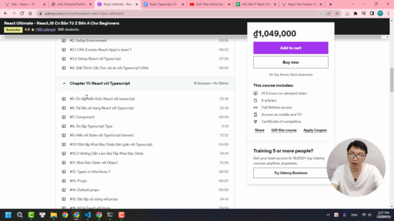This screenshot has width=394, height=221.
Task: Click the Add to cart button
Action: (291, 48)
